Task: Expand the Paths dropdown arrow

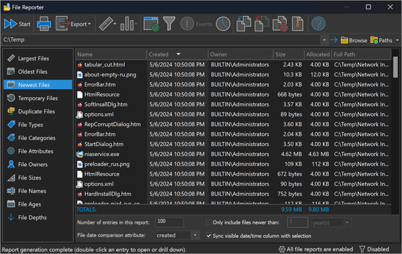Action: tap(397, 40)
